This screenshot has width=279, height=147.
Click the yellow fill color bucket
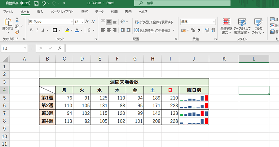pos(67,30)
